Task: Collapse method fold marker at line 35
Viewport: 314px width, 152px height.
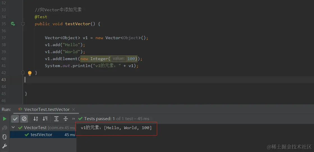Action: tap(23, 24)
